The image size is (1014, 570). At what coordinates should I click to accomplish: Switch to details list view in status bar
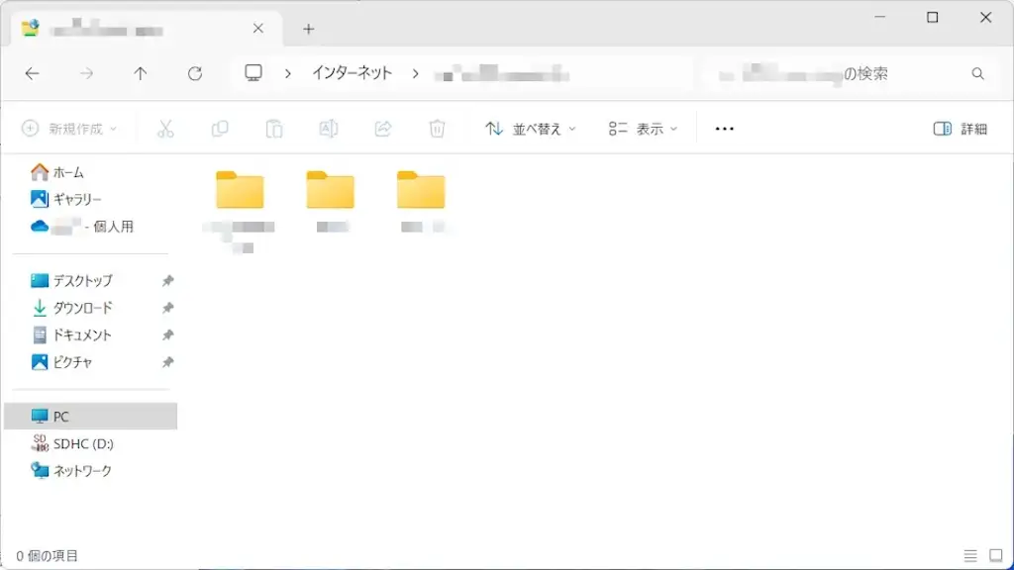tap(970, 556)
